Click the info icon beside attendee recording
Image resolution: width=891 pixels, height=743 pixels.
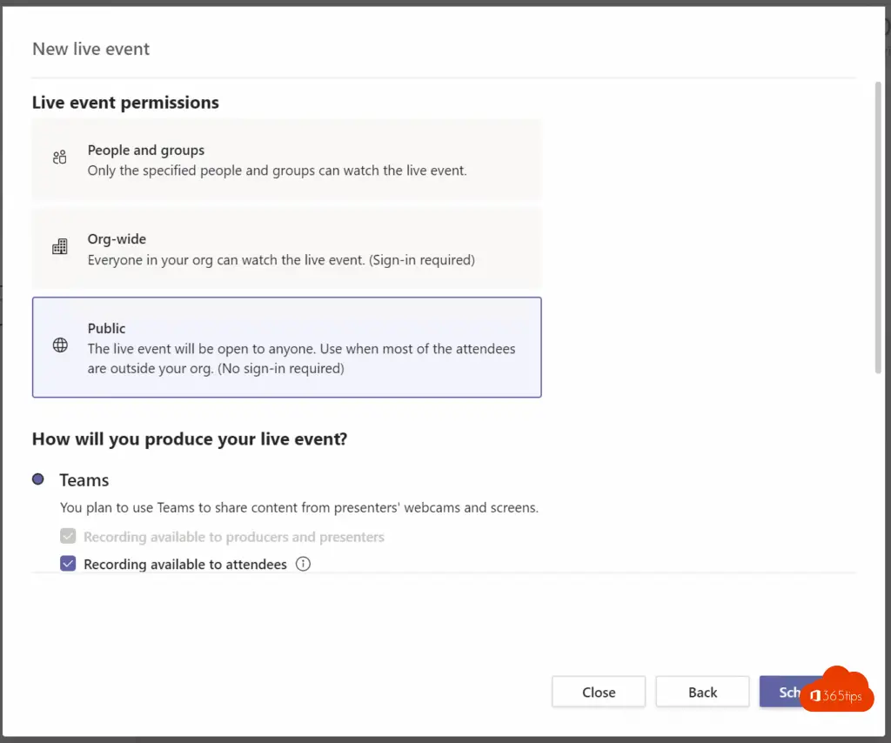303,564
